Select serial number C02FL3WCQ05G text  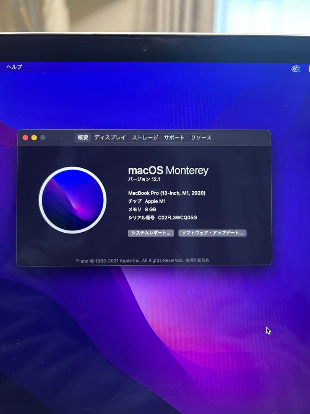[178, 218]
